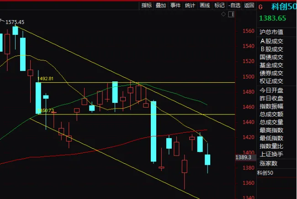Click the 科创50 tab label at bottom
This screenshot has height=199, width=297.
click(x=265, y=173)
